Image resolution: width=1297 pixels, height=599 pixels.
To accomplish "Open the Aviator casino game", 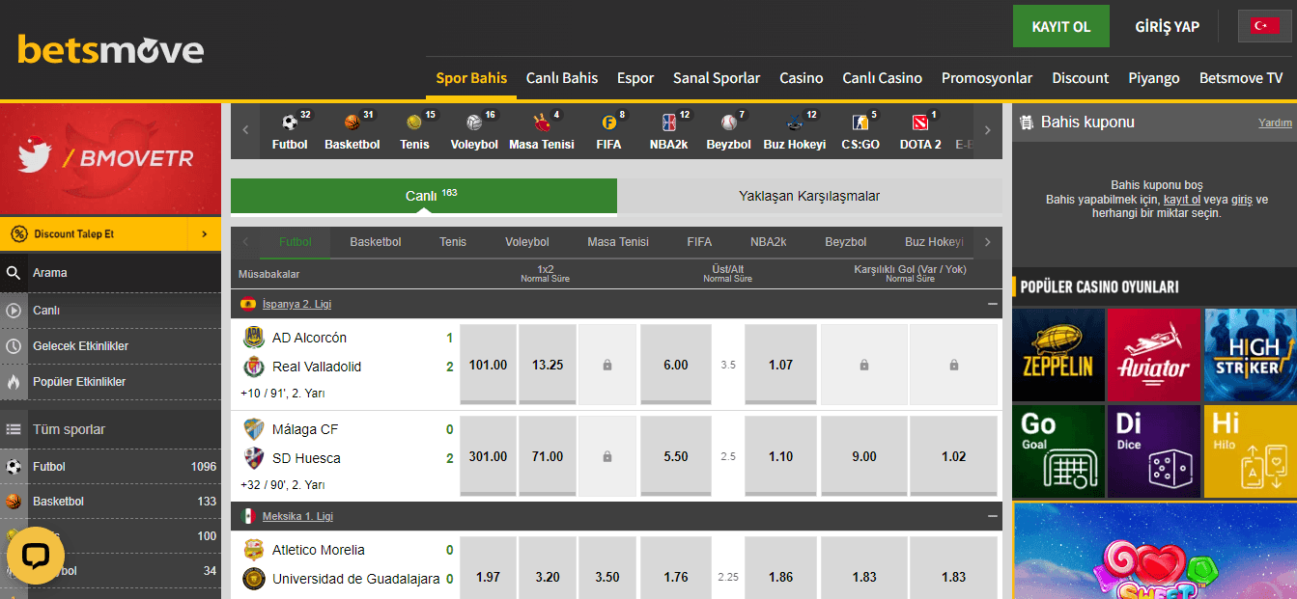I will point(1154,355).
